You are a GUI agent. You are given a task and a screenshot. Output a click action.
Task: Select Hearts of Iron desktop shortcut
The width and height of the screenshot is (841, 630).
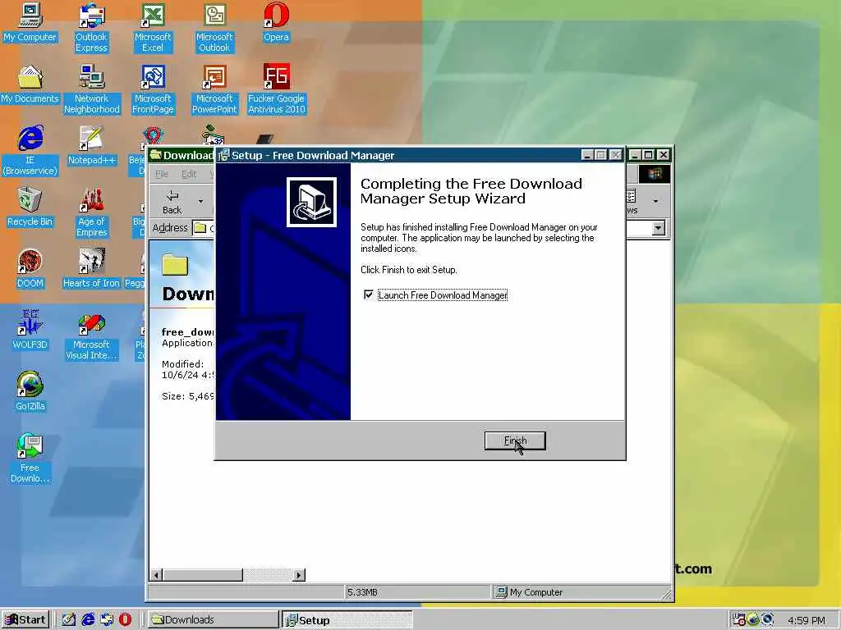tap(91, 269)
